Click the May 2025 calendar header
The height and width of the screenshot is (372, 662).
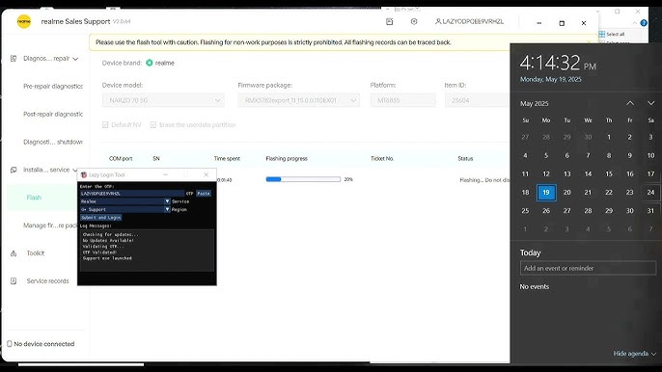coord(535,103)
